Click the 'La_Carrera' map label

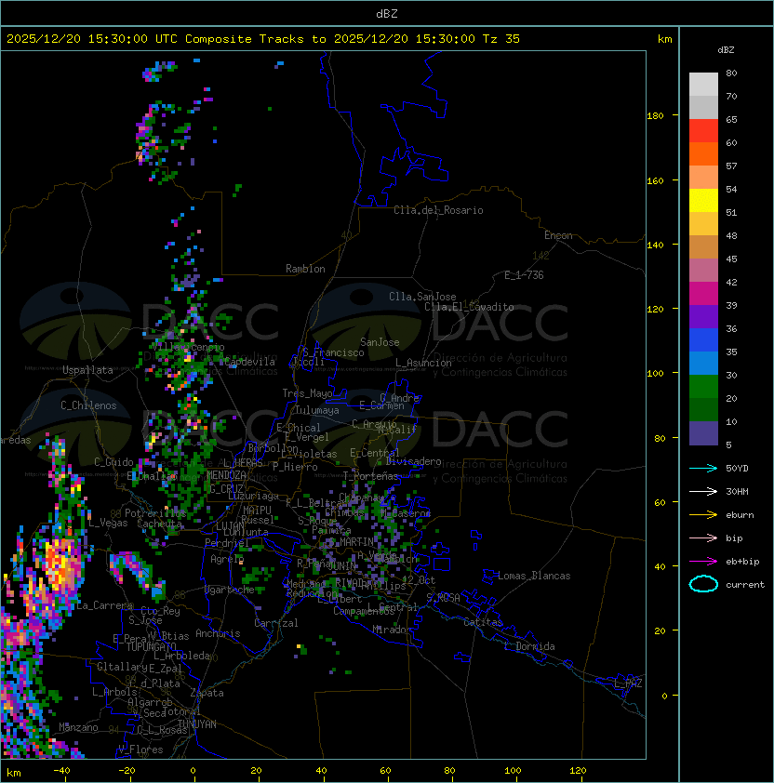click(104, 605)
